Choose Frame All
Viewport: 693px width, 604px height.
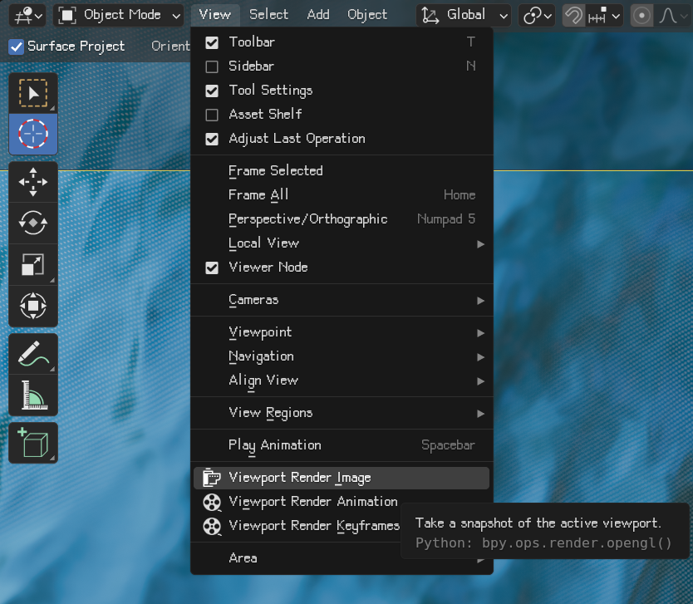click(x=342, y=195)
